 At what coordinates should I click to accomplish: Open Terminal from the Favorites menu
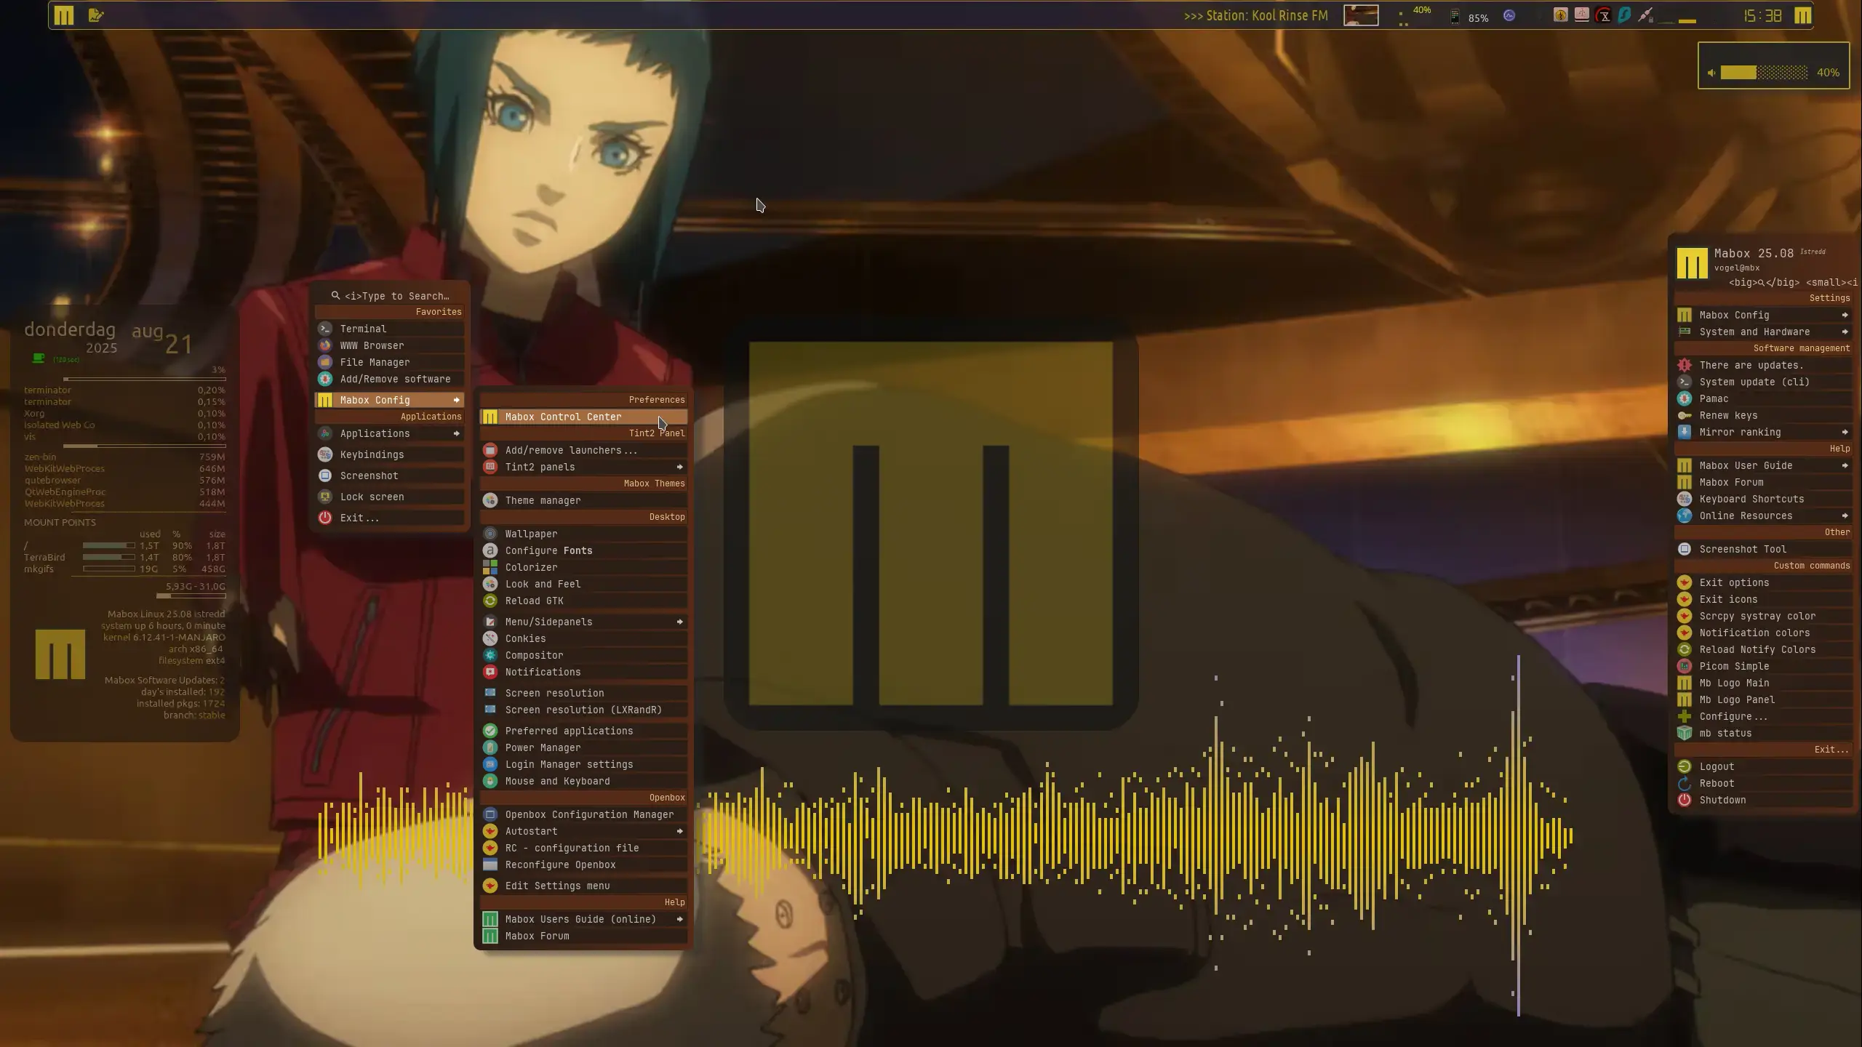click(363, 329)
